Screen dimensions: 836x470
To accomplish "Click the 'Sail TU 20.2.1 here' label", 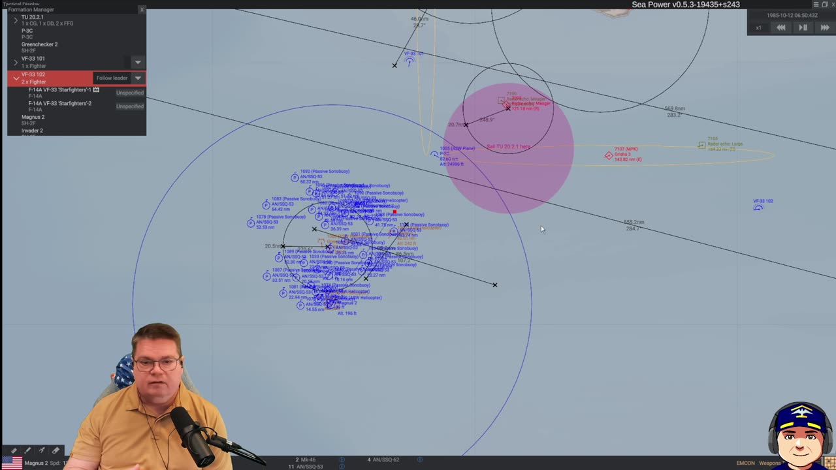I will tap(508, 147).
